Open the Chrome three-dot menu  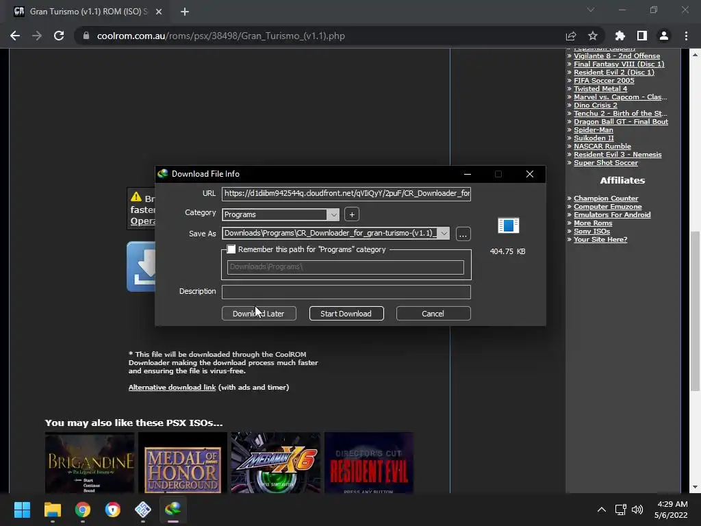(x=686, y=36)
